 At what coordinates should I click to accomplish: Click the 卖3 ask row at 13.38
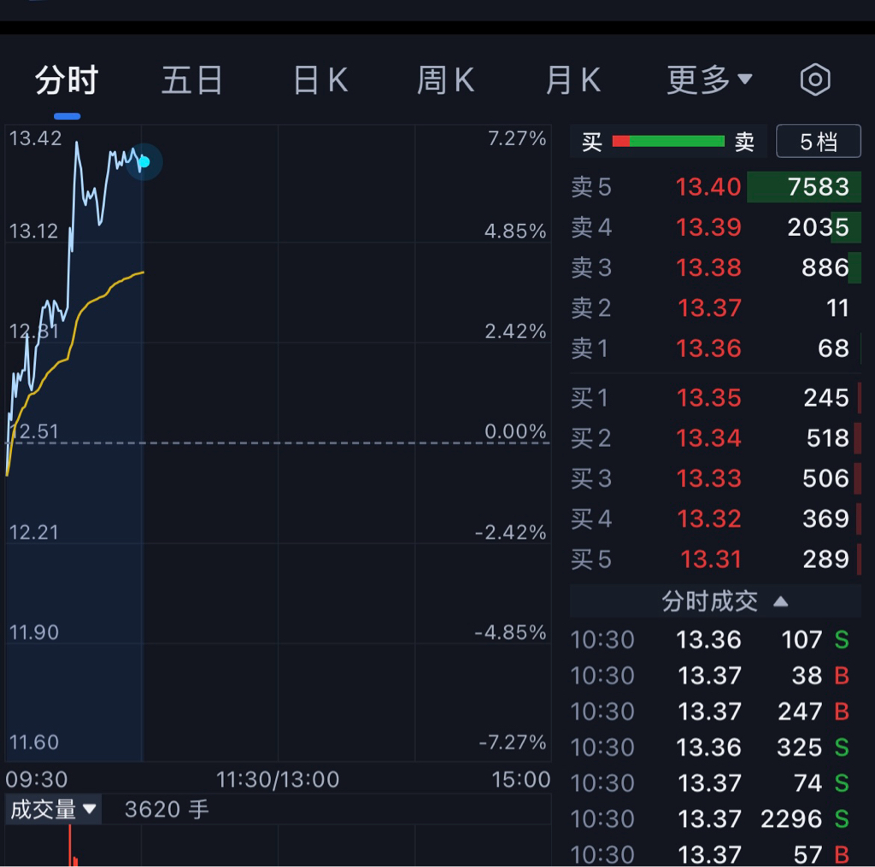715,268
